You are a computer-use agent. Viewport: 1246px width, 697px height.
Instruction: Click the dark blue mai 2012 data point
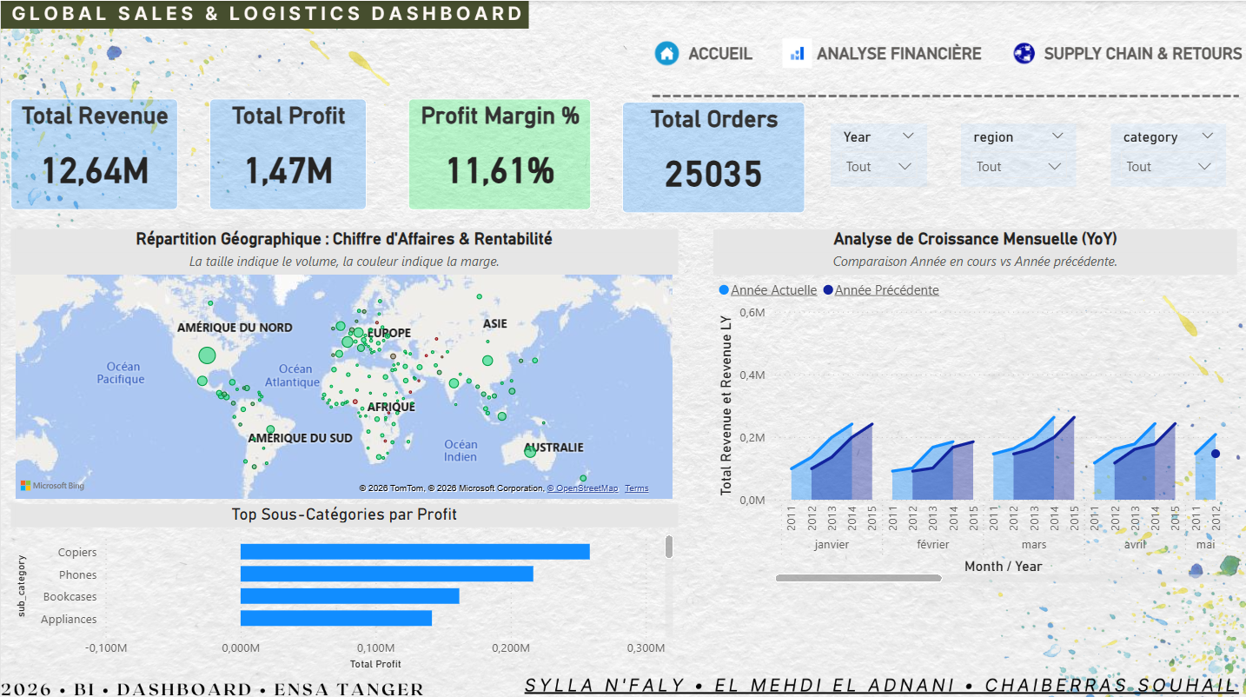(x=1216, y=454)
